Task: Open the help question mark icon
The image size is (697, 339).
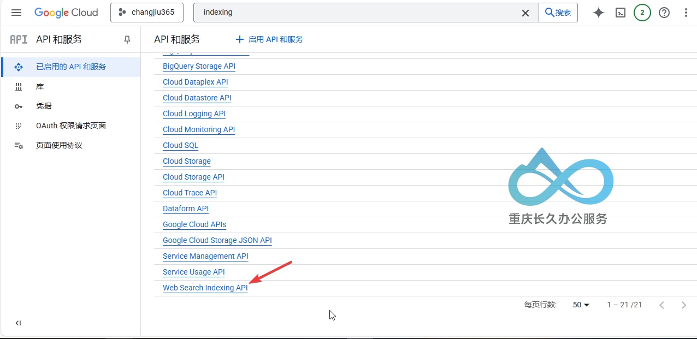Action: pos(664,13)
